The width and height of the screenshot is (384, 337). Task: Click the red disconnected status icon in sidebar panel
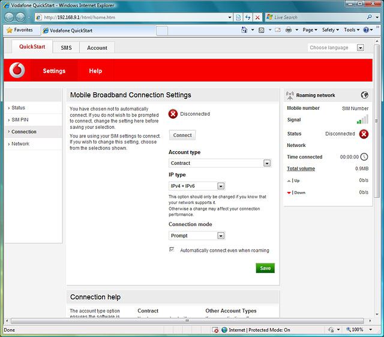(364, 134)
